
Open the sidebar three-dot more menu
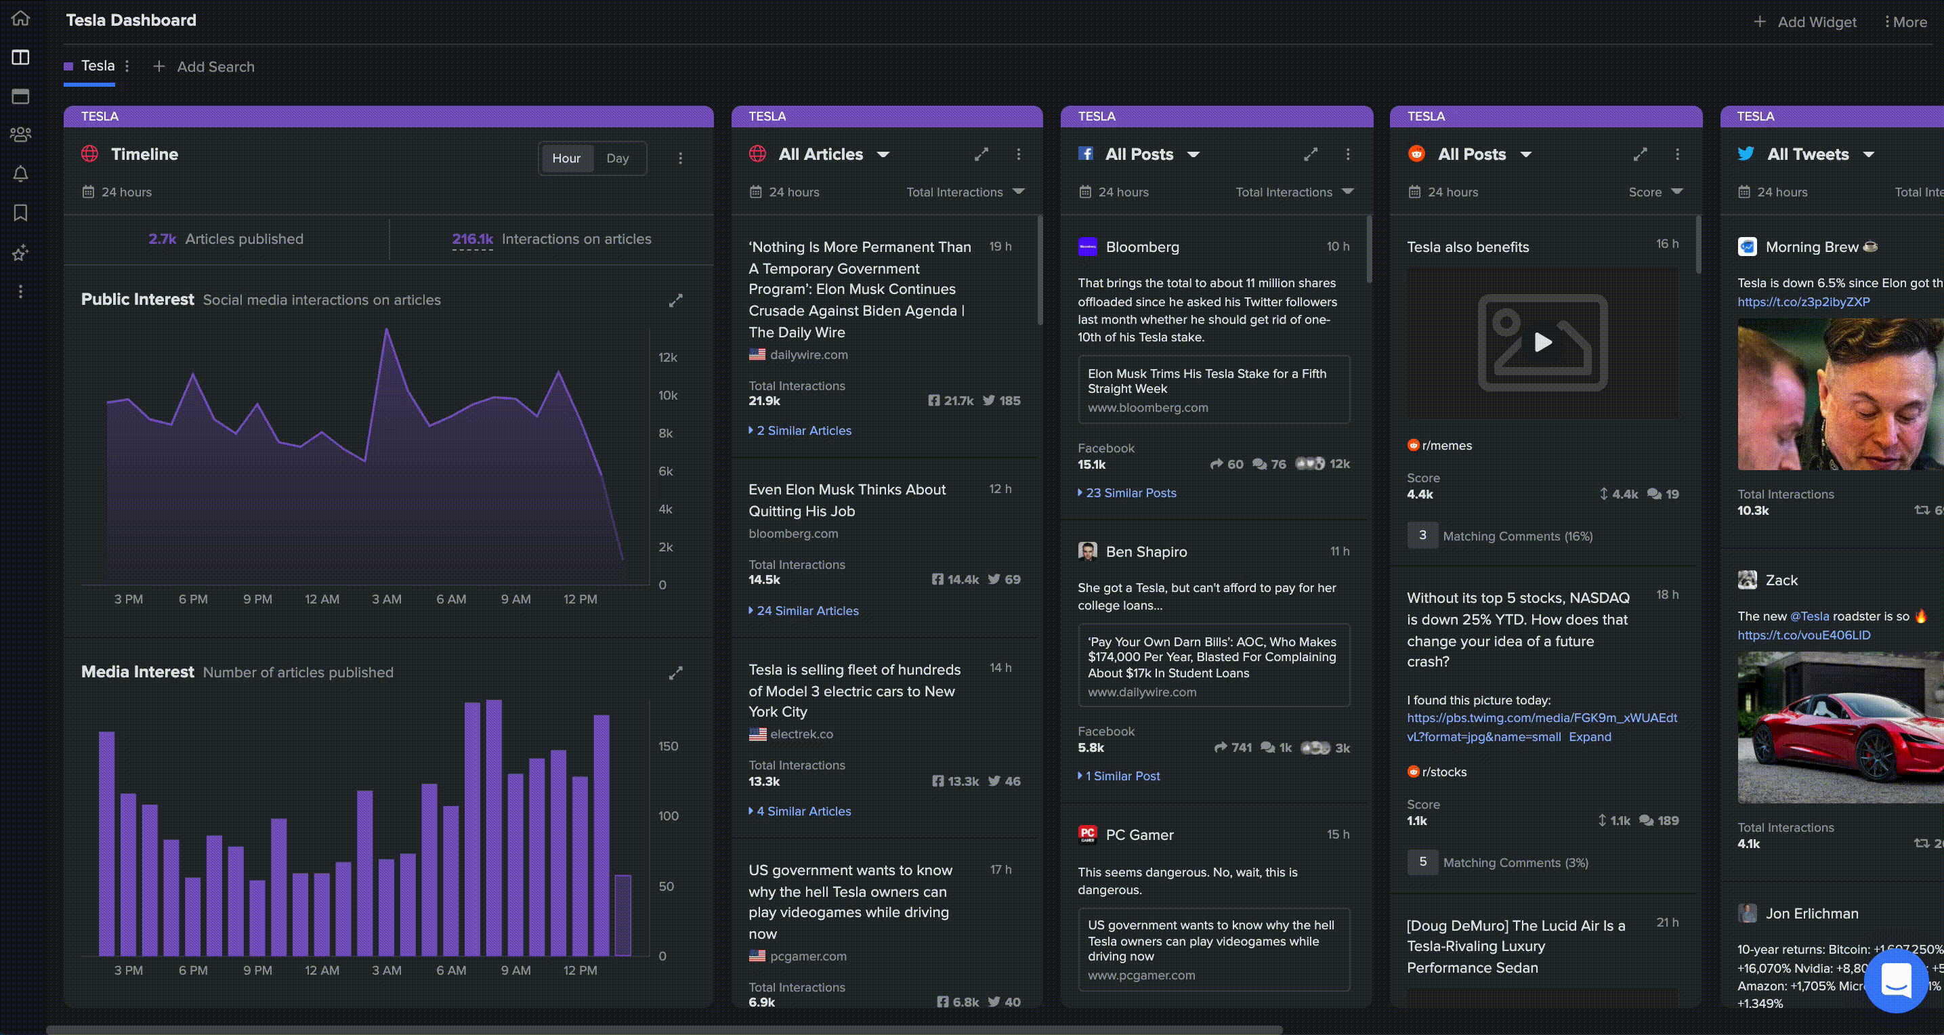tap(20, 291)
